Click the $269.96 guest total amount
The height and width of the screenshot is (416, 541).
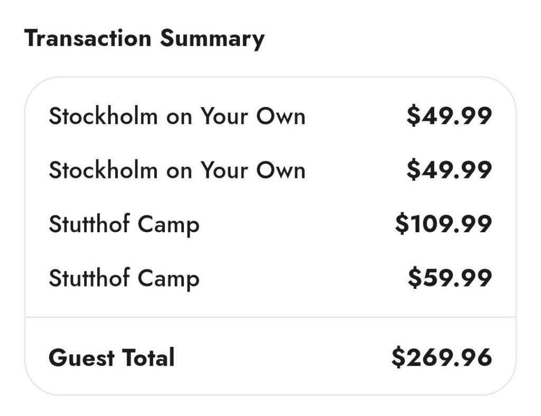click(442, 357)
